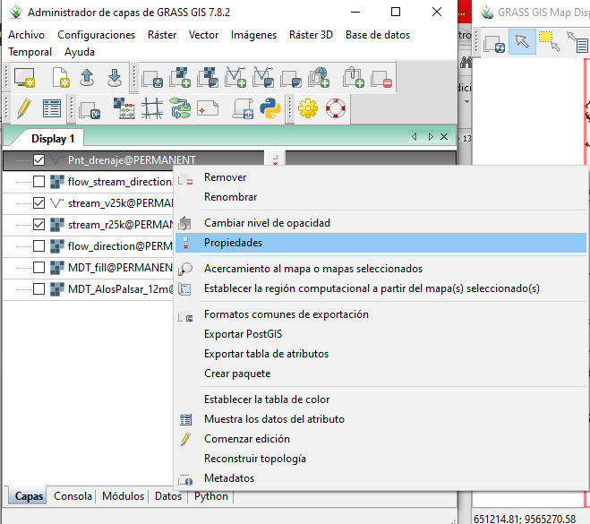Enable the flow_stream_direction layer checkbox
This screenshot has height=524, width=590.
click(38, 182)
